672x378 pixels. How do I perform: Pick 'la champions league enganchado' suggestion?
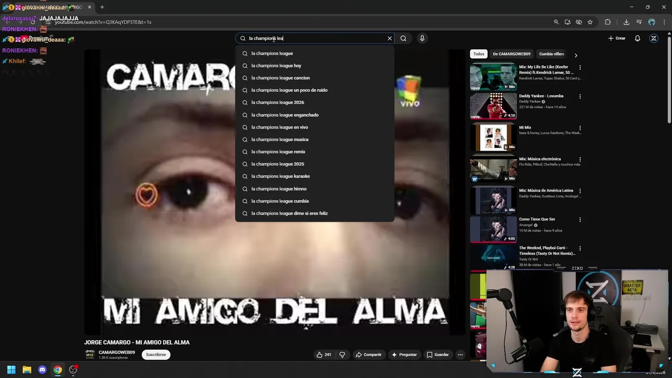pyautogui.click(x=314, y=115)
